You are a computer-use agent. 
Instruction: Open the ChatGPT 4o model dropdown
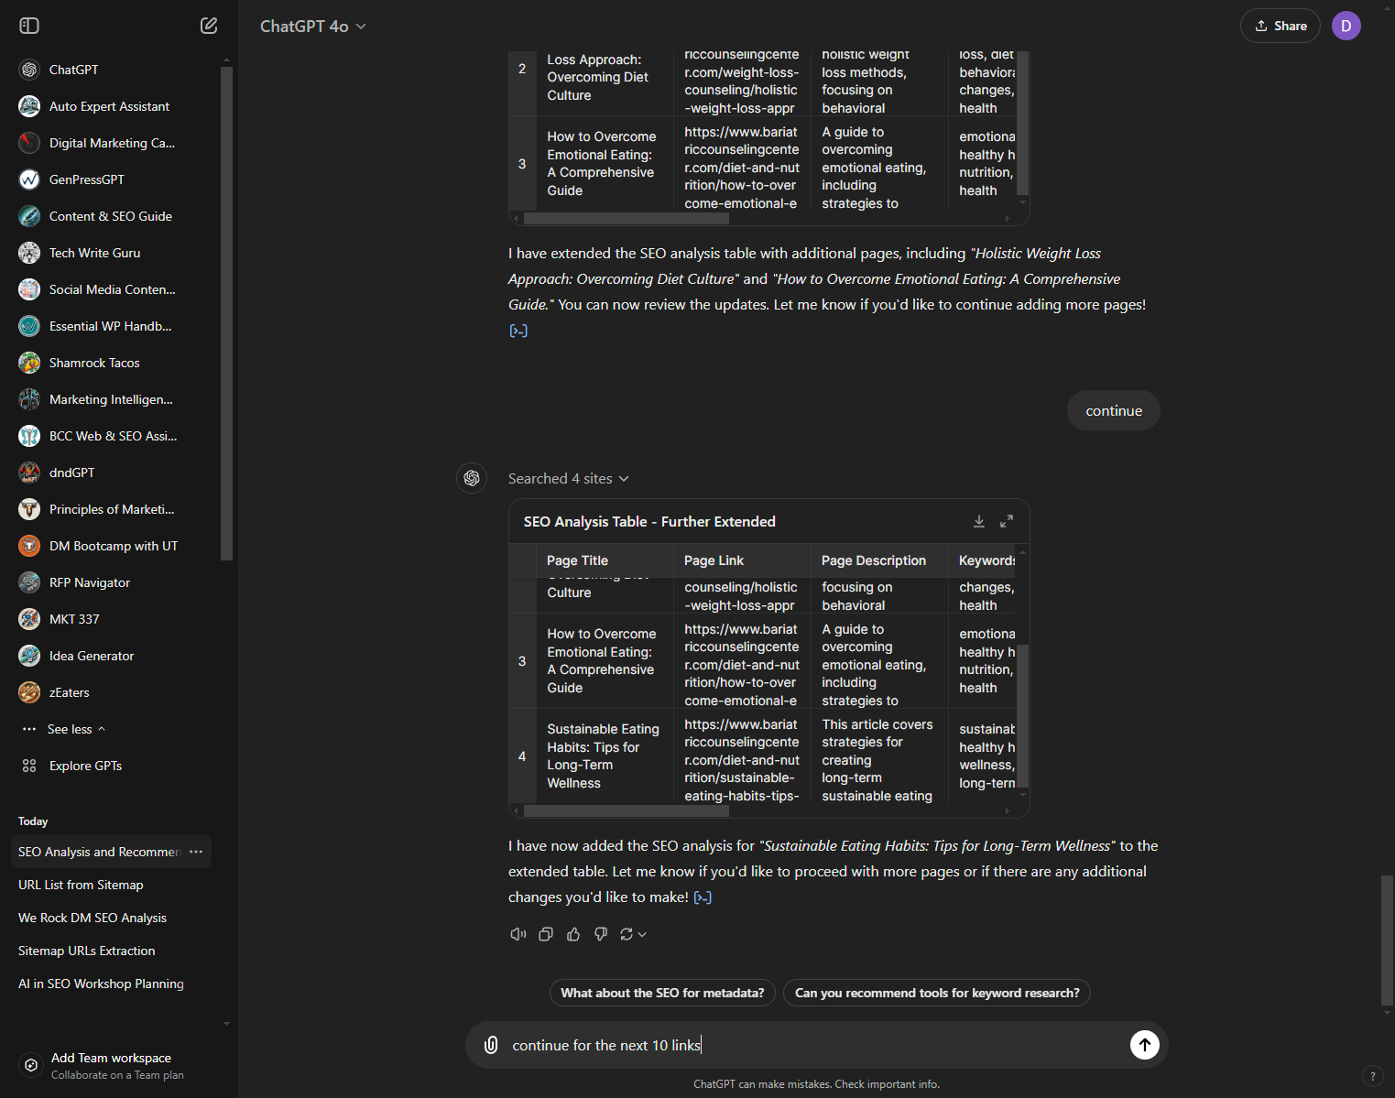click(313, 27)
